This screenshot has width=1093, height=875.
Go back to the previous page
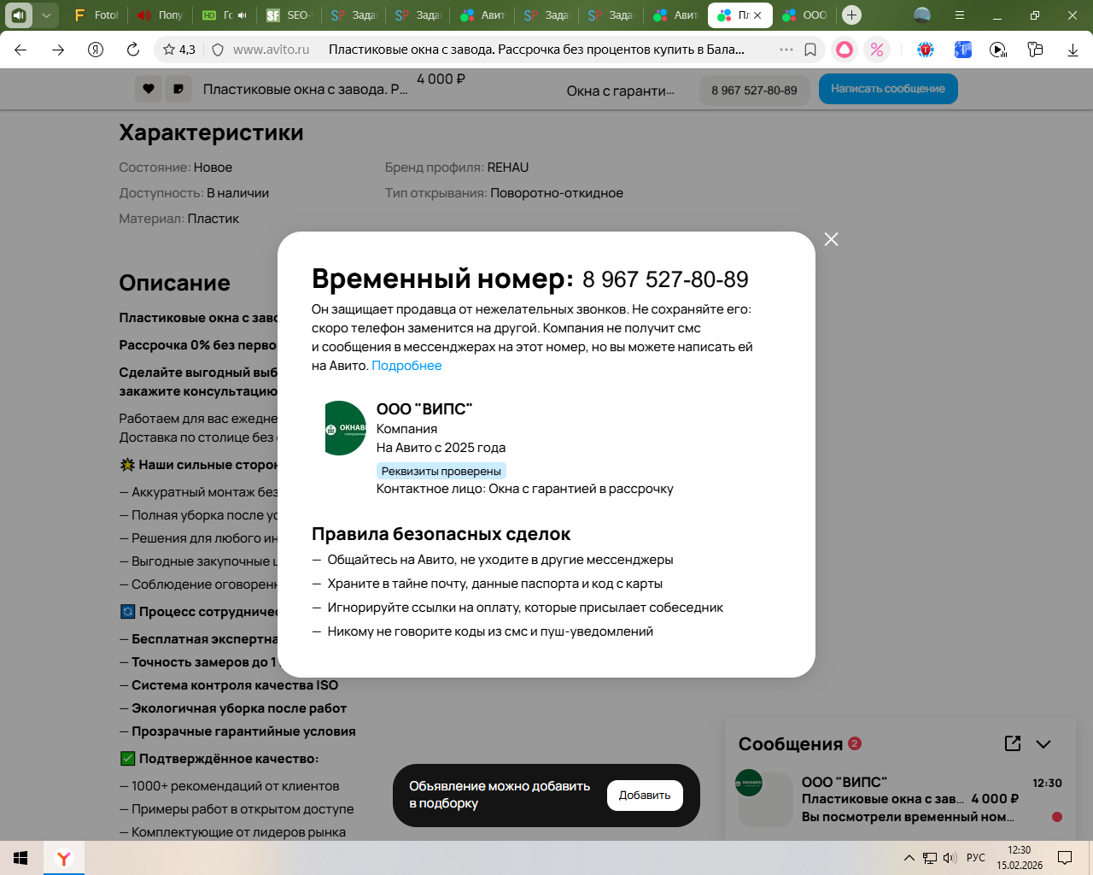[20, 50]
